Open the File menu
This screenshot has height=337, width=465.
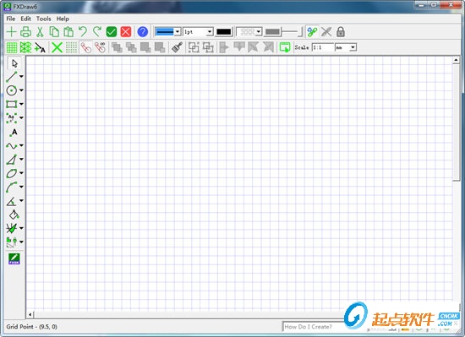coord(11,19)
